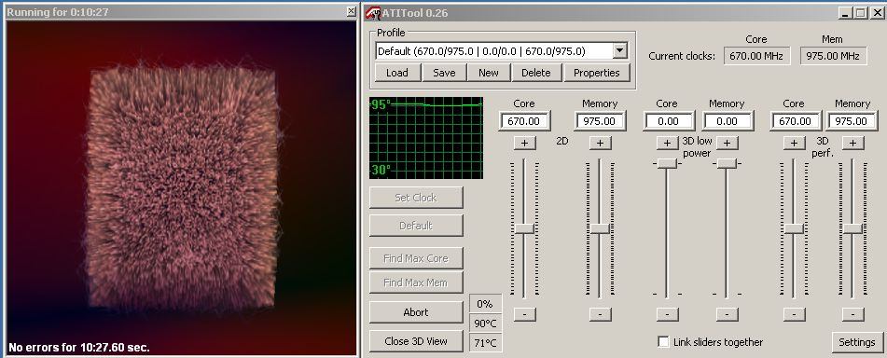Decrease 3D perf Memory with minus button
Screen dimensions: 887x358
click(x=852, y=314)
